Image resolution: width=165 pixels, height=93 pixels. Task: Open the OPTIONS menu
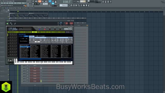click(19, 3)
